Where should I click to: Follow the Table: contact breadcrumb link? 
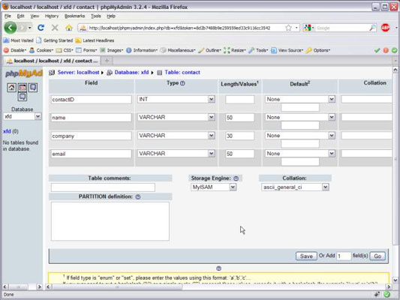pyautogui.click(x=182, y=73)
